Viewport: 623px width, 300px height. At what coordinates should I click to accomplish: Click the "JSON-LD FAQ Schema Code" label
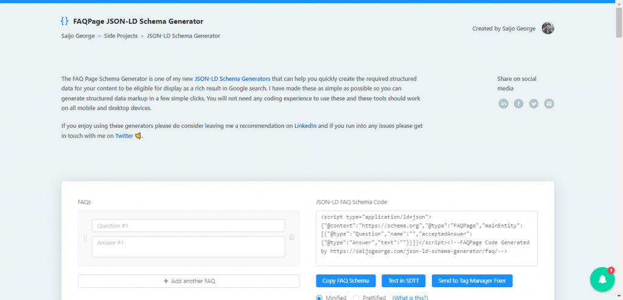[x=352, y=202]
